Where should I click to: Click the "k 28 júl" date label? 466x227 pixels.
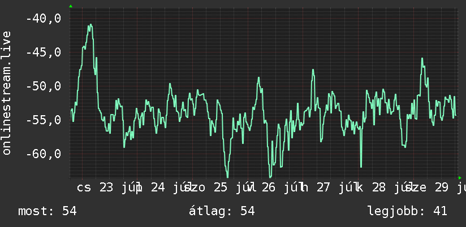[382, 188]
